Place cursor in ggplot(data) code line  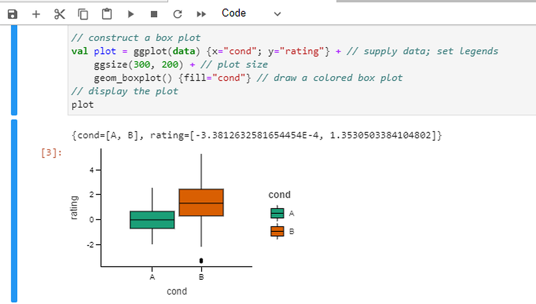tap(285, 51)
